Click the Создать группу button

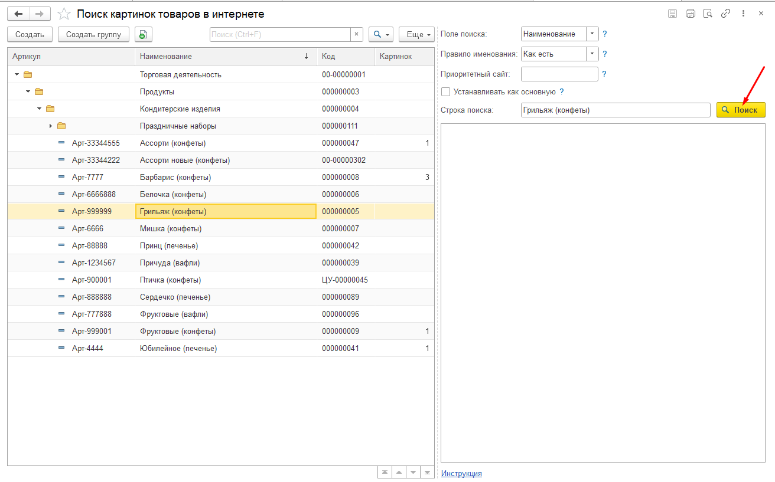coord(93,34)
